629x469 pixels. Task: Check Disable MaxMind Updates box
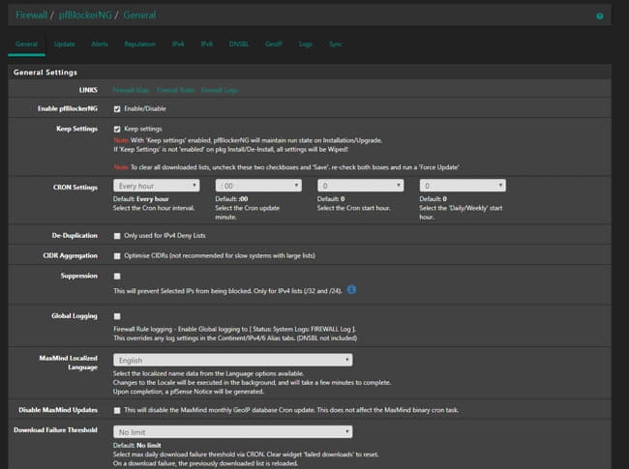[x=117, y=410]
